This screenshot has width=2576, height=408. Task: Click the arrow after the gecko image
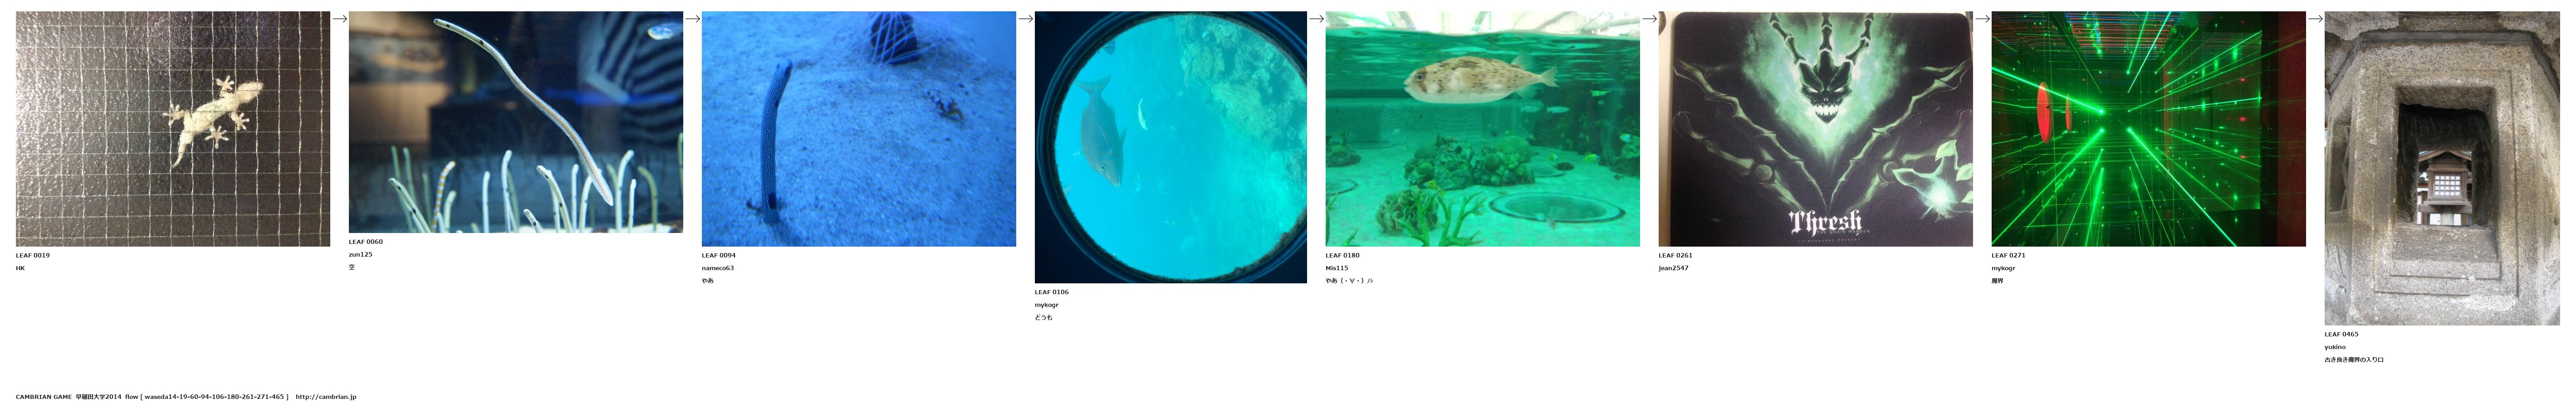click(339, 18)
